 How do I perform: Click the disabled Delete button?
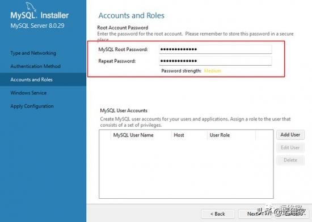coord(290,160)
